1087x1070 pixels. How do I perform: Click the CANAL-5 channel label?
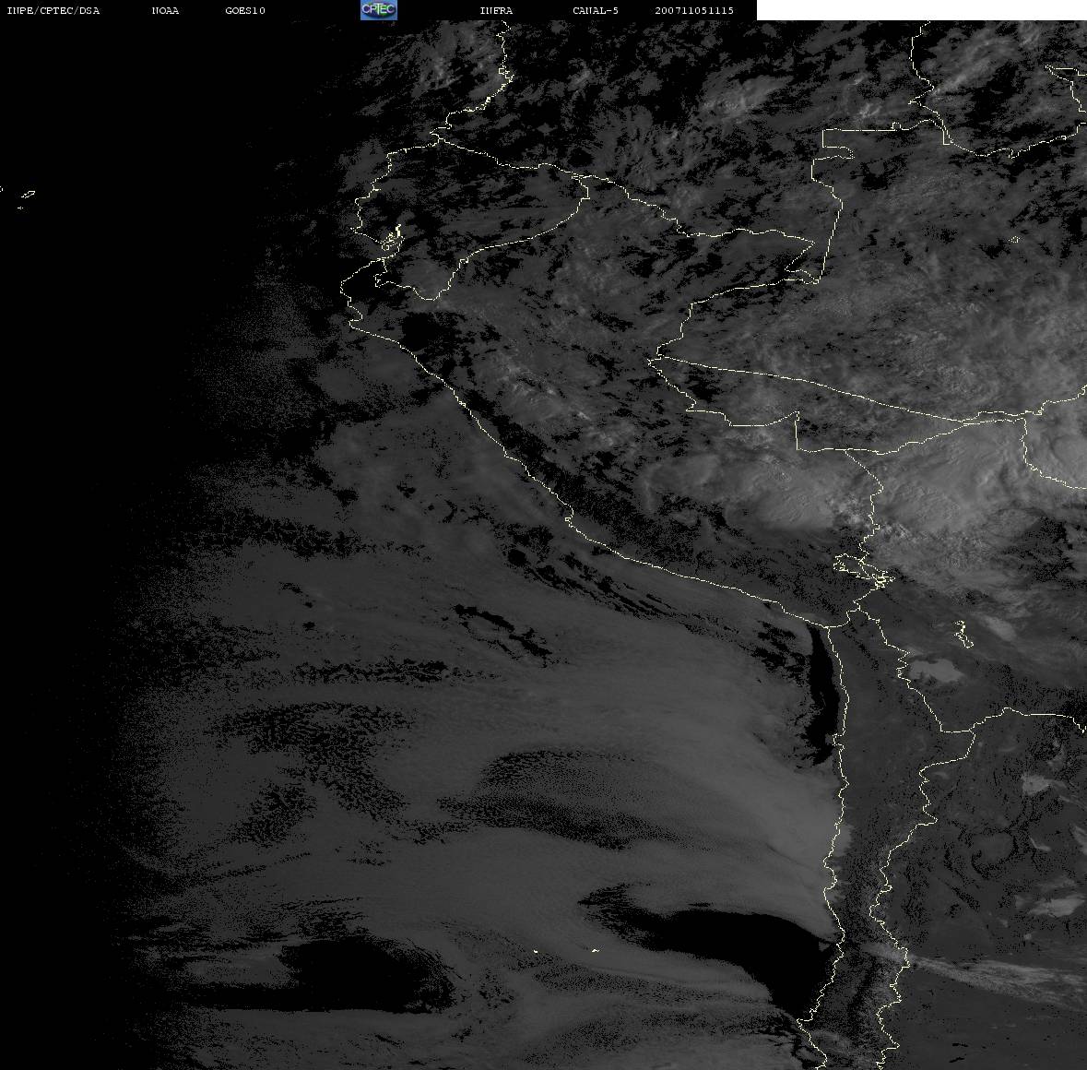(596, 10)
